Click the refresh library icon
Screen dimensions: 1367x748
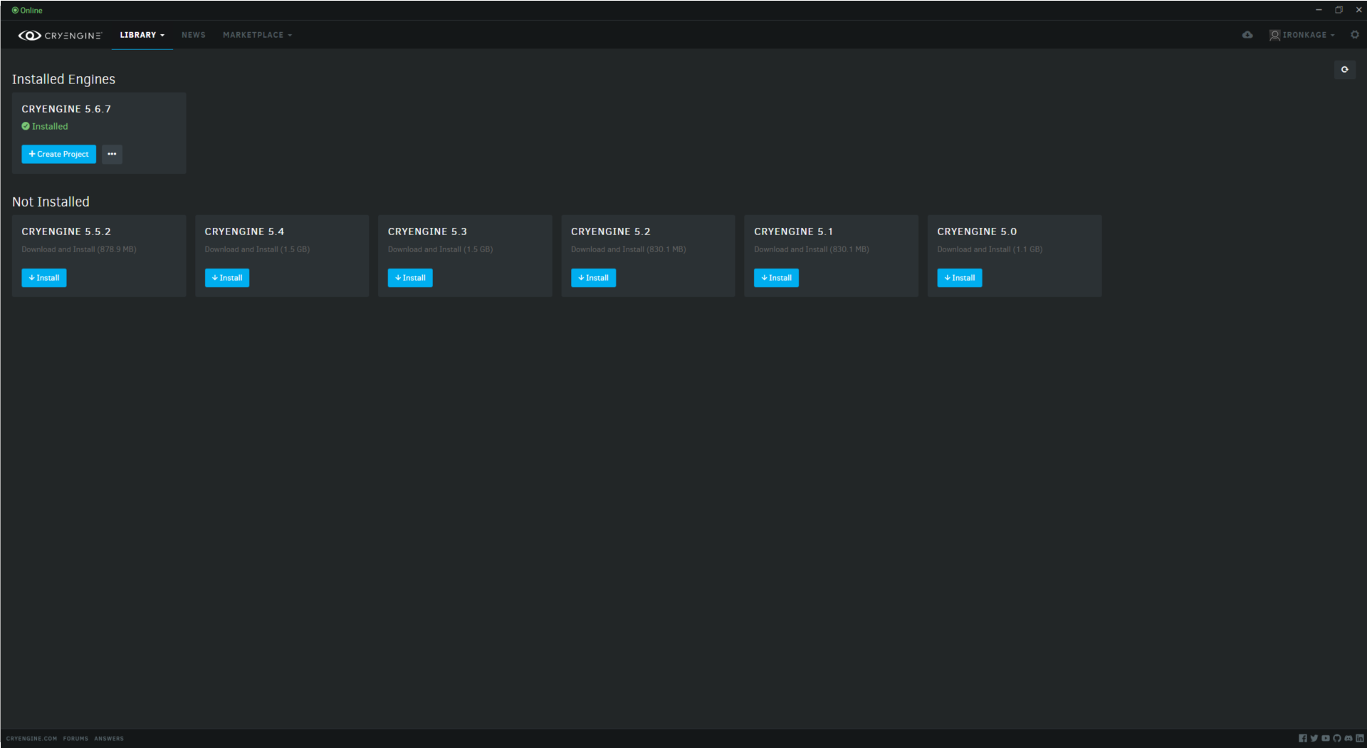[x=1345, y=70]
